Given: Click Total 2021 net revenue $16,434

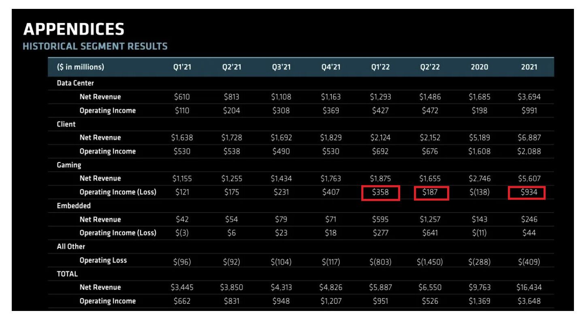Looking at the screenshot, I should click(x=528, y=288).
